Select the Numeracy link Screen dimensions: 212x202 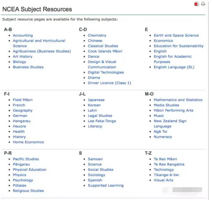point(163,137)
